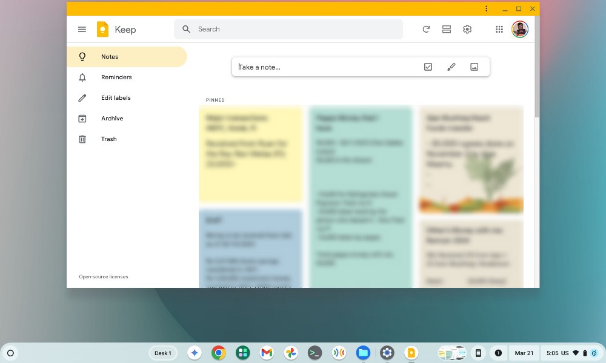The image size is (606, 363).
Task: Open the sound-wave app on shelf
Action: (x=339, y=353)
